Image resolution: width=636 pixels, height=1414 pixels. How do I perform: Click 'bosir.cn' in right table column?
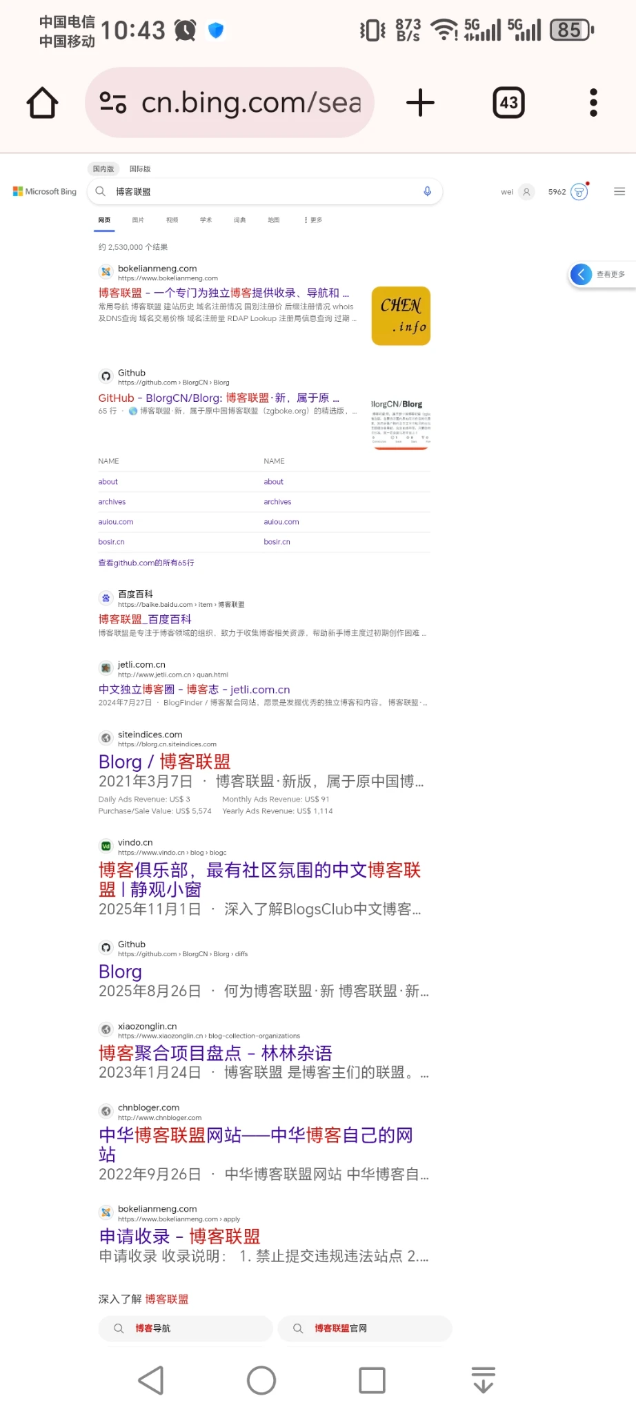pyautogui.click(x=277, y=542)
